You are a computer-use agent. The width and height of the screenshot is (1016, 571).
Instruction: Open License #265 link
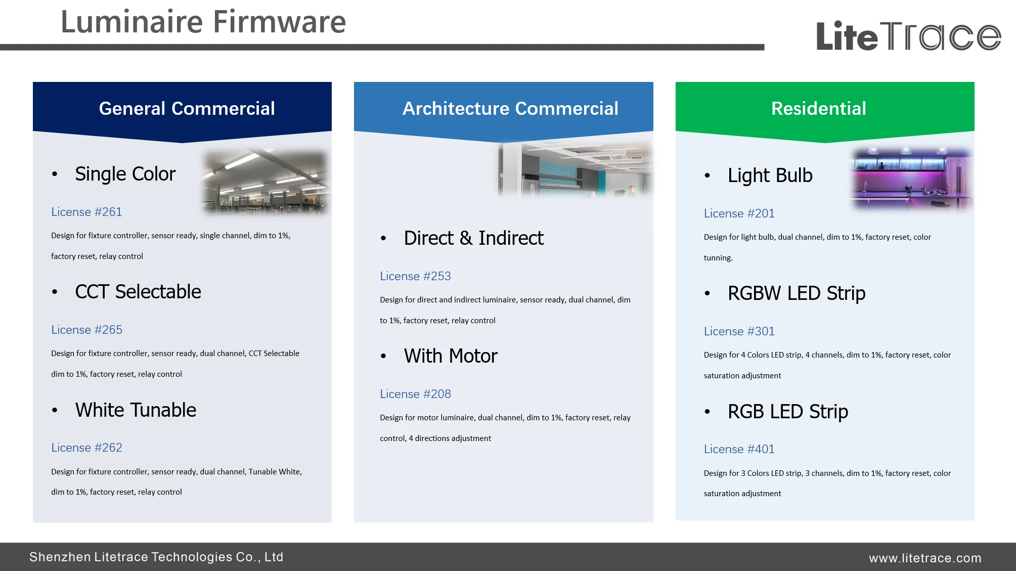click(x=86, y=330)
